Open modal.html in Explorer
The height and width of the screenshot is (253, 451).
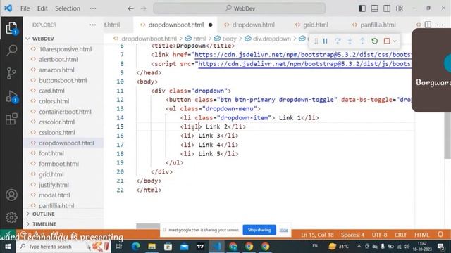54,195
